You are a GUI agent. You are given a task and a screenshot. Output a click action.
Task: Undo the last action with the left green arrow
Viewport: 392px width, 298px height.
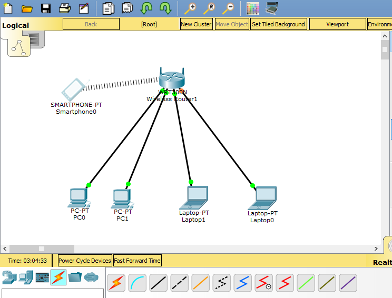(x=146, y=8)
